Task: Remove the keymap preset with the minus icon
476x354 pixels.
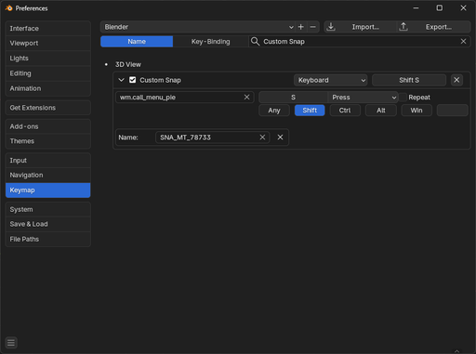Action: 313,27
